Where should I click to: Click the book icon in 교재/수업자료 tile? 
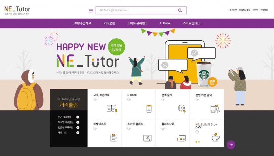pos(112,108)
